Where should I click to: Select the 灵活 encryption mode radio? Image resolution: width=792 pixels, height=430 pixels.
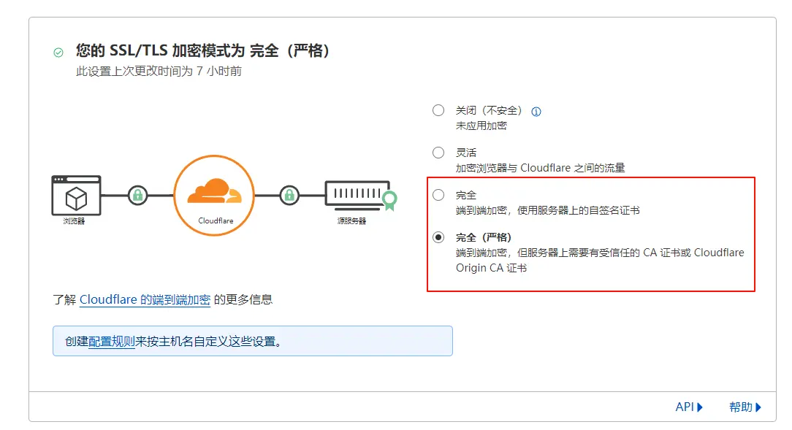pos(438,153)
